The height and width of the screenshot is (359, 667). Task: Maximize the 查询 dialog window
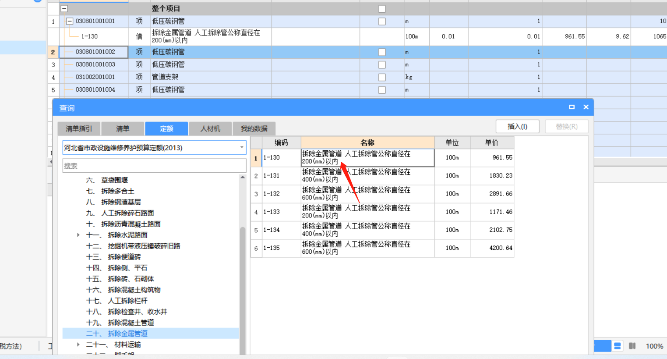[572, 107]
